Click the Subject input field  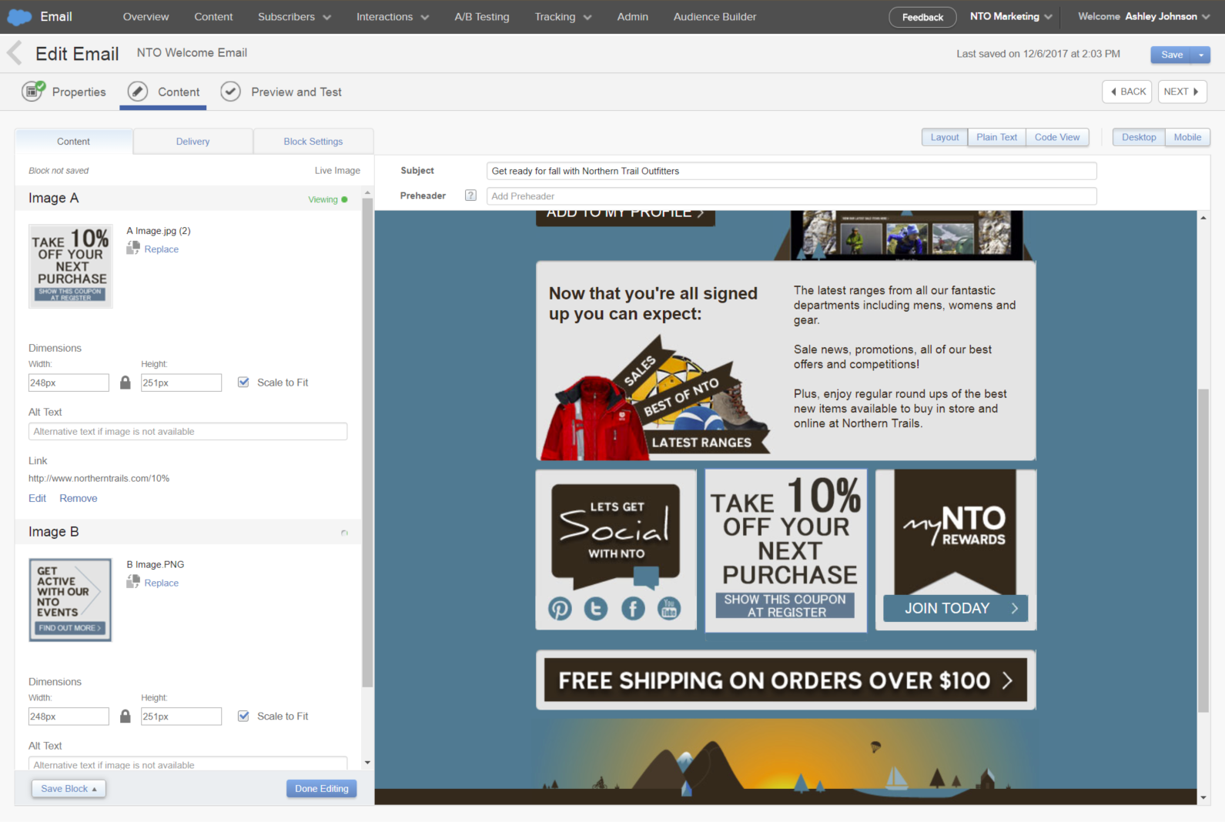(792, 171)
